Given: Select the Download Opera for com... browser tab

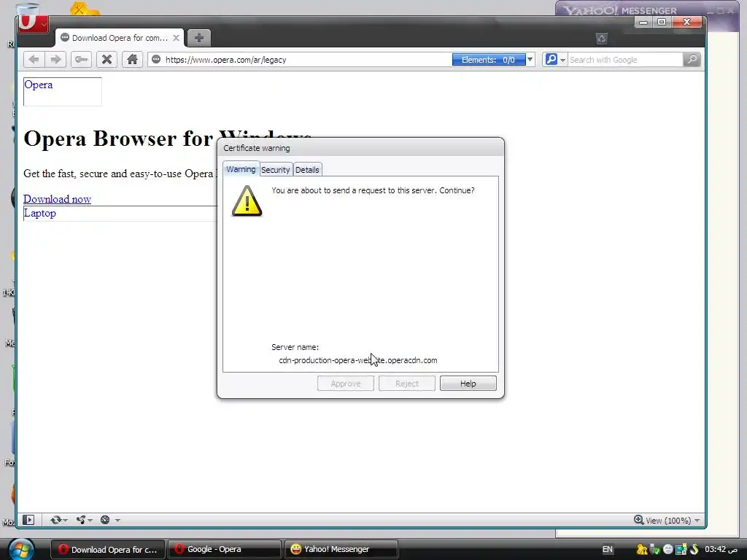Looking at the screenshot, I should 120,38.
